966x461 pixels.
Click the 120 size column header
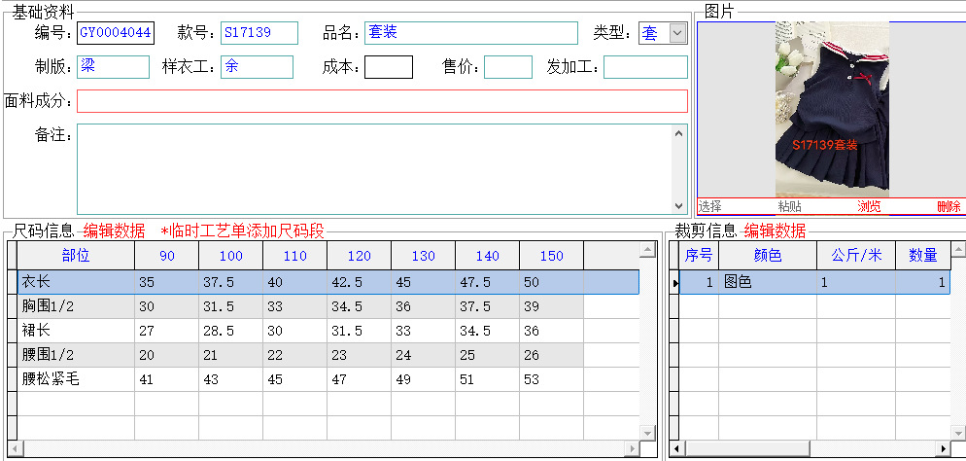point(360,255)
